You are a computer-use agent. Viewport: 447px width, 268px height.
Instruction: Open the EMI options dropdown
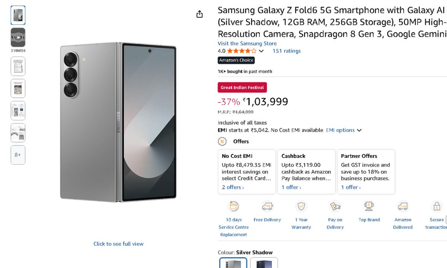click(x=343, y=130)
